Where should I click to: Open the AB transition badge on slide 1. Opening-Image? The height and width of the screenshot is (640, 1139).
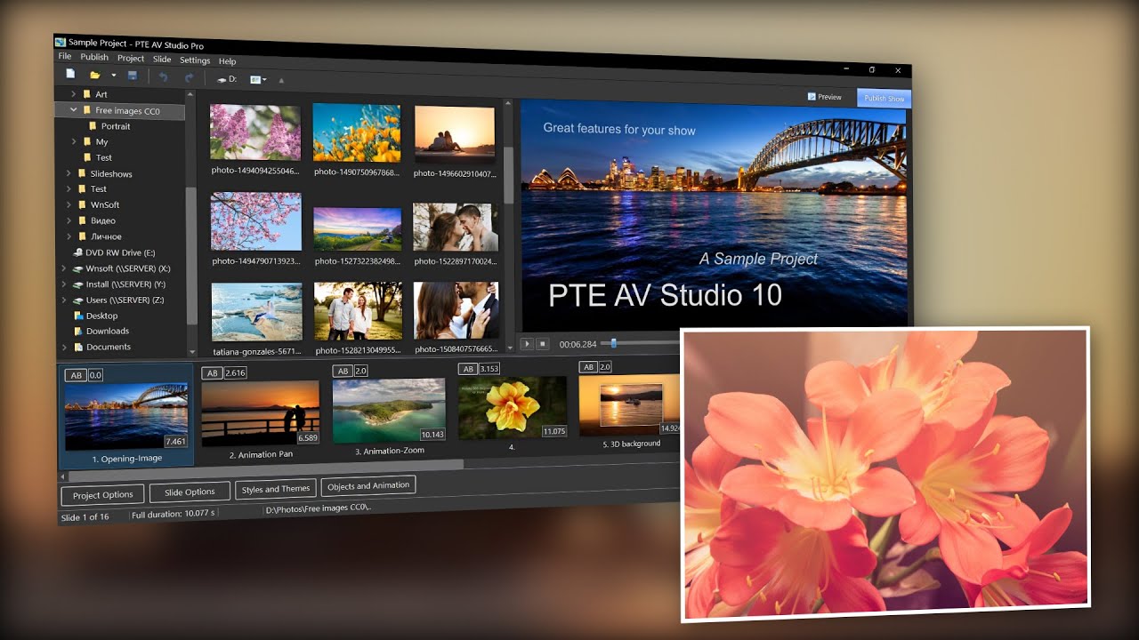pyautogui.click(x=76, y=375)
